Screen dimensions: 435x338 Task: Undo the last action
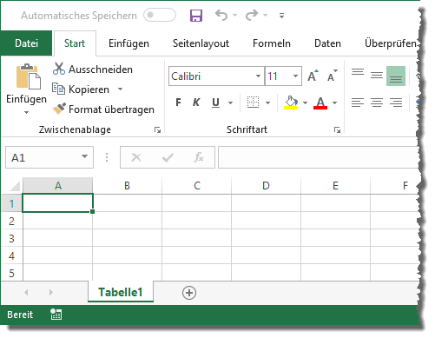(221, 15)
